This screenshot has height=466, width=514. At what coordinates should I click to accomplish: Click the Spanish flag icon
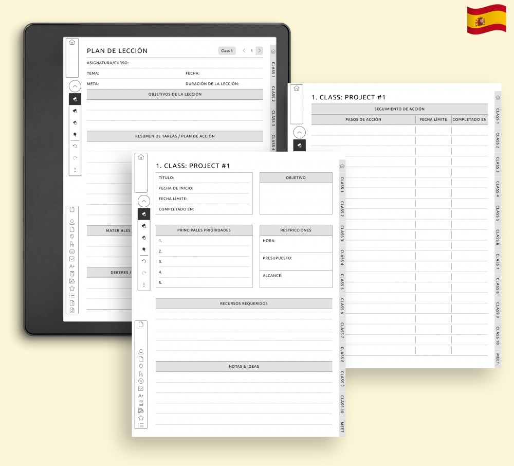tap(486, 20)
